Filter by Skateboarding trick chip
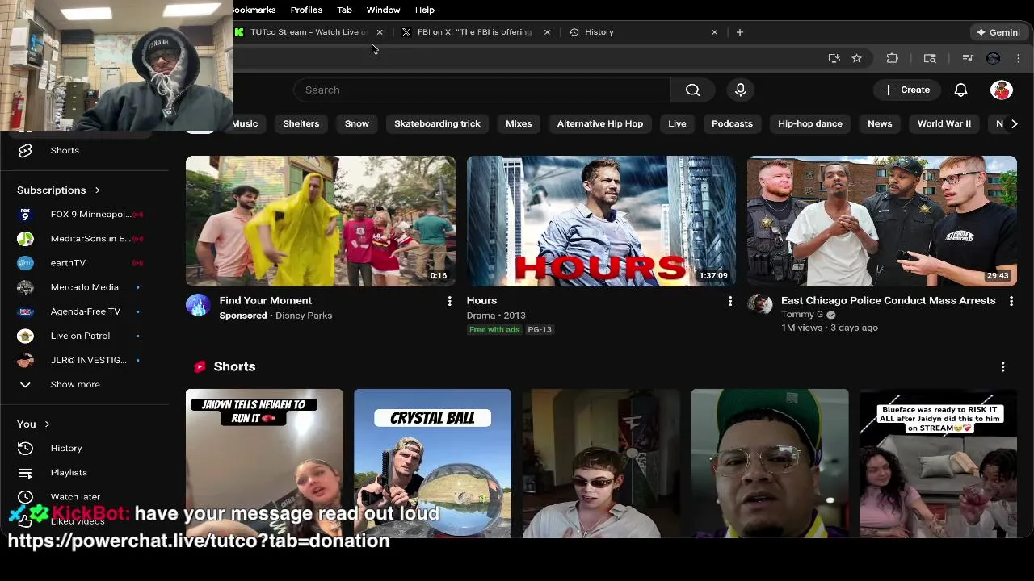The width and height of the screenshot is (1034, 581). coord(437,123)
